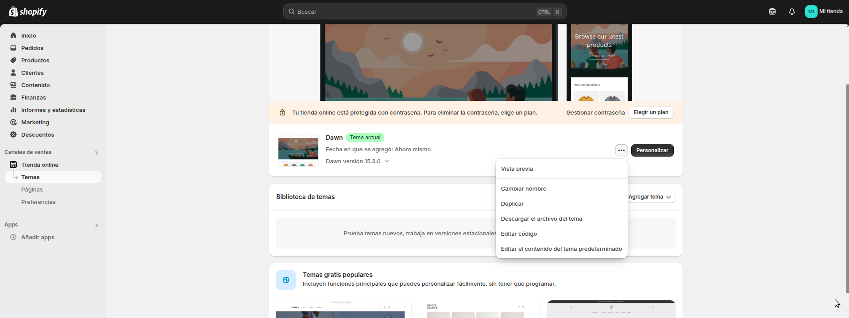Select Duplicar from the theme menu

(x=512, y=204)
